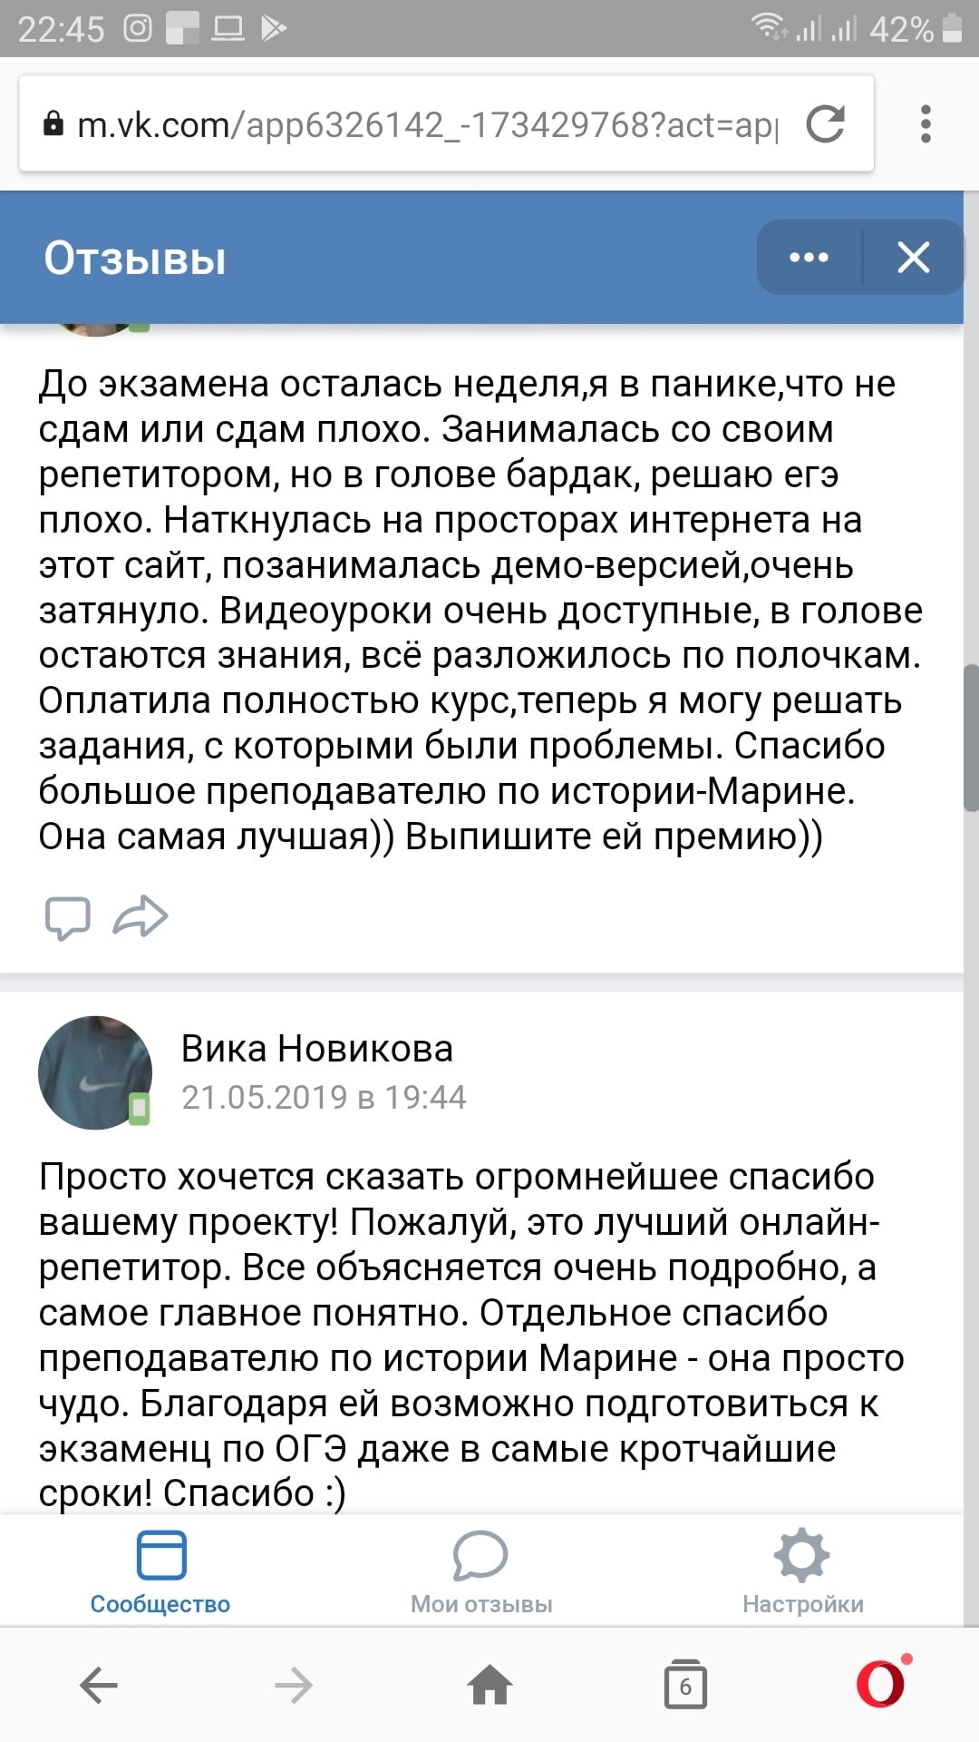
Task: Open the VK app options ellipsis
Action: (809, 258)
